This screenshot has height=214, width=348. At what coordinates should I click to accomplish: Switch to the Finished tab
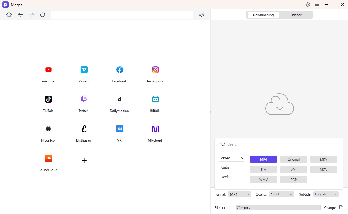296,15
